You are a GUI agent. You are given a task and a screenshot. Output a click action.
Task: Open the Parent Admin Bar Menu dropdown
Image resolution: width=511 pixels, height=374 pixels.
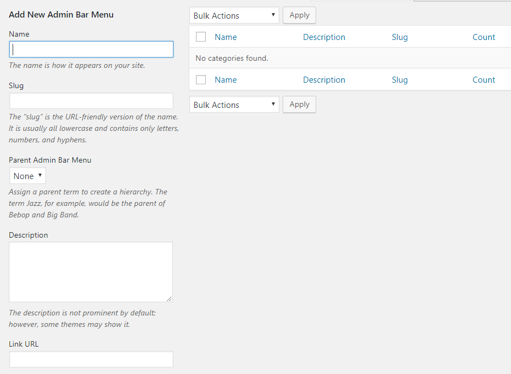(x=27, y=176)
